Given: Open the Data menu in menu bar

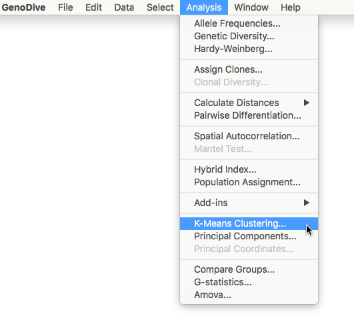Looking at the screenshot, I should pyautogui.click(x=124, y=7).
